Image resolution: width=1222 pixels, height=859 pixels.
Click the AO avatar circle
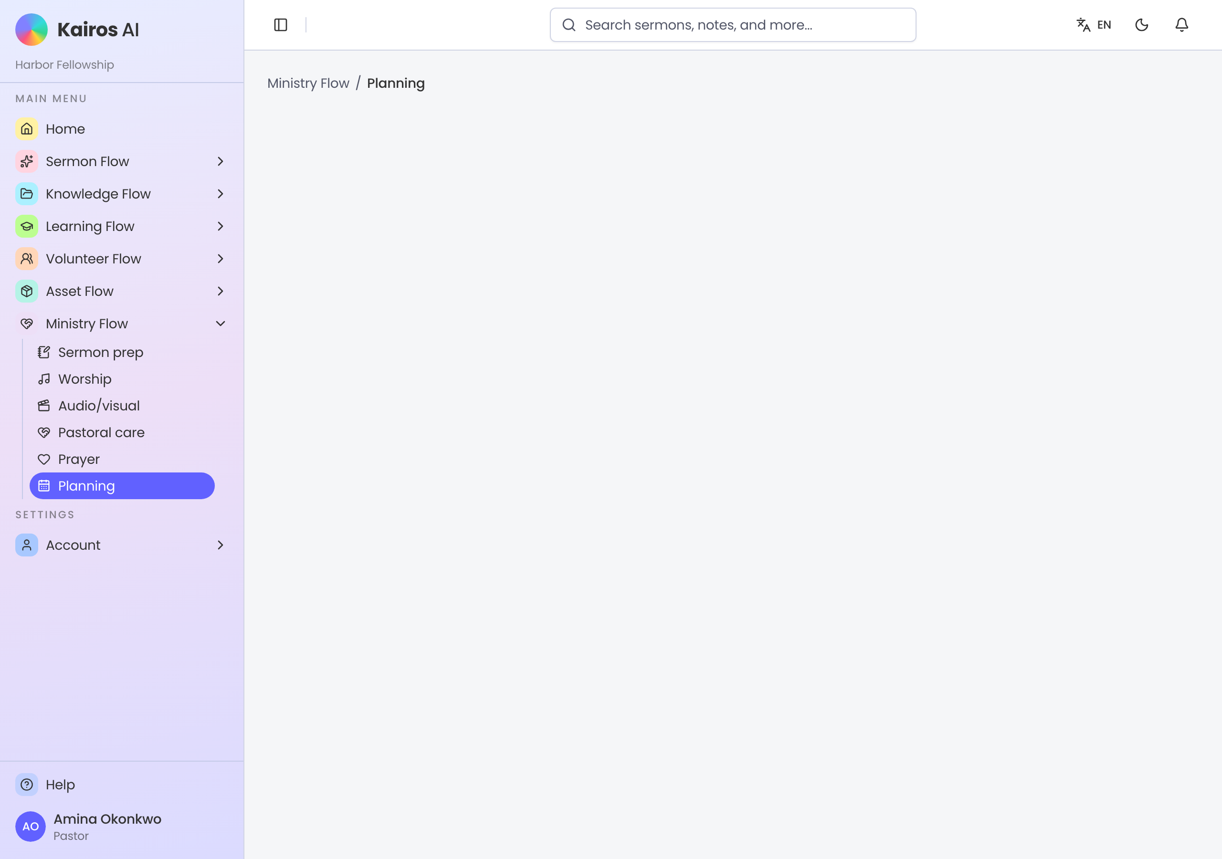(x=31, y=827)
